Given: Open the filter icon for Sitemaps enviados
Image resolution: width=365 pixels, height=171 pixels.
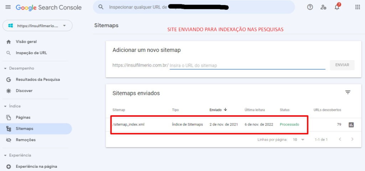Looking at the screenshot, I should [348, 92].
